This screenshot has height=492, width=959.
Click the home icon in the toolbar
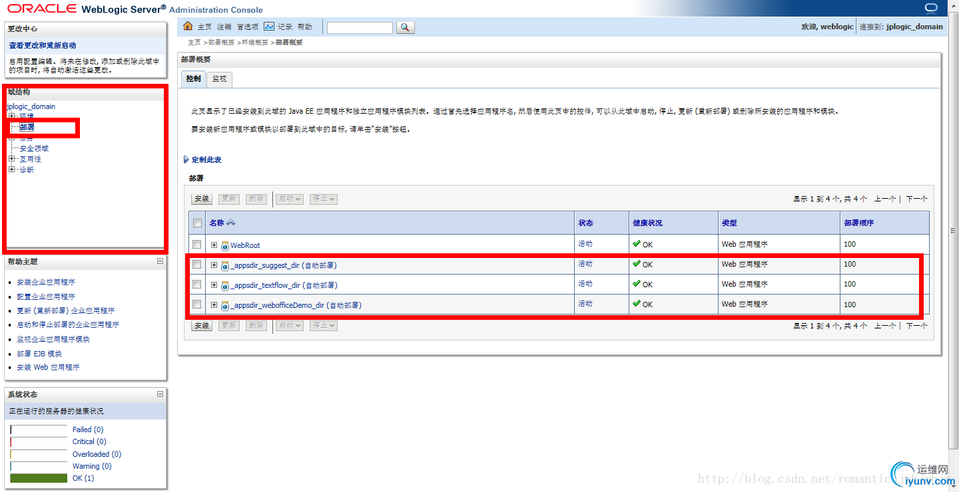point(188,27)
